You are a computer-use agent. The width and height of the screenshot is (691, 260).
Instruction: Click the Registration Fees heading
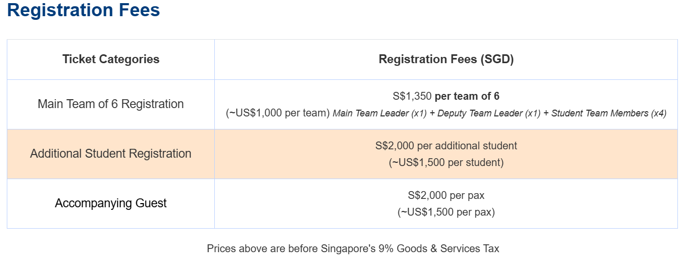tap(84, 10)
